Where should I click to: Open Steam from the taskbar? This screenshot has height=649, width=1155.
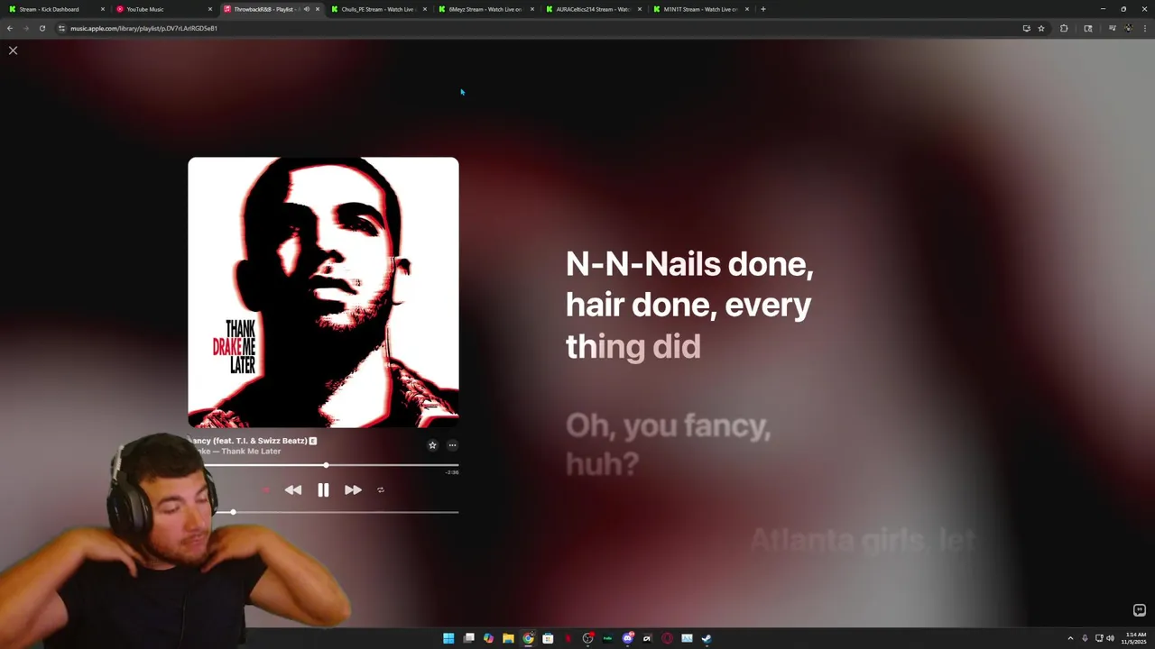pyautogui.click(x=707, y=638)
